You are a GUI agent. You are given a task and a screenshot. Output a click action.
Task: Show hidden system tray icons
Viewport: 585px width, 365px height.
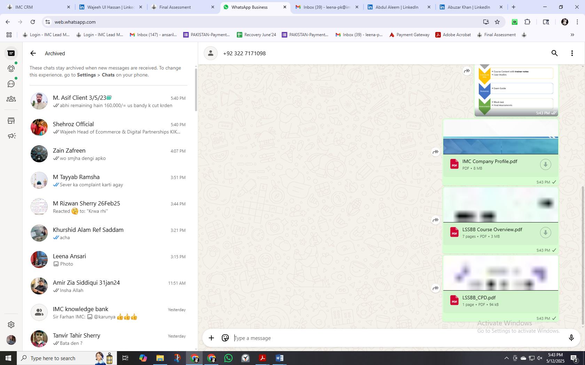[x=506, y=358]
